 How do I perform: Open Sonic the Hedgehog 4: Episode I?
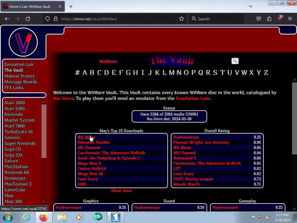[x=109, y=158]
